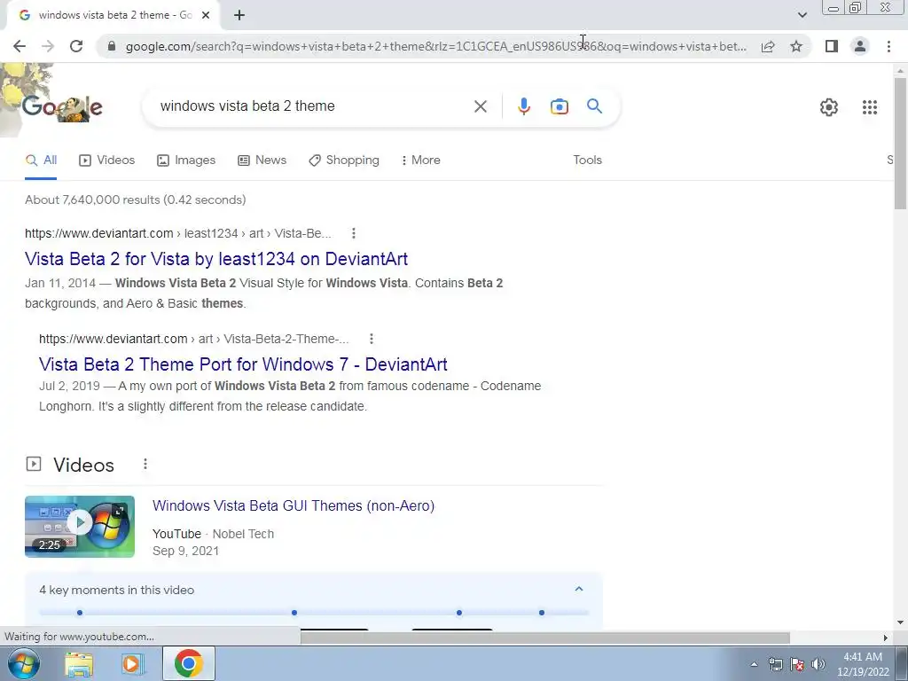Image resolution: width=908 pixels, height=681 pixels.
Task: Jump to the second key moment marker
Action: tap(294, 613)
